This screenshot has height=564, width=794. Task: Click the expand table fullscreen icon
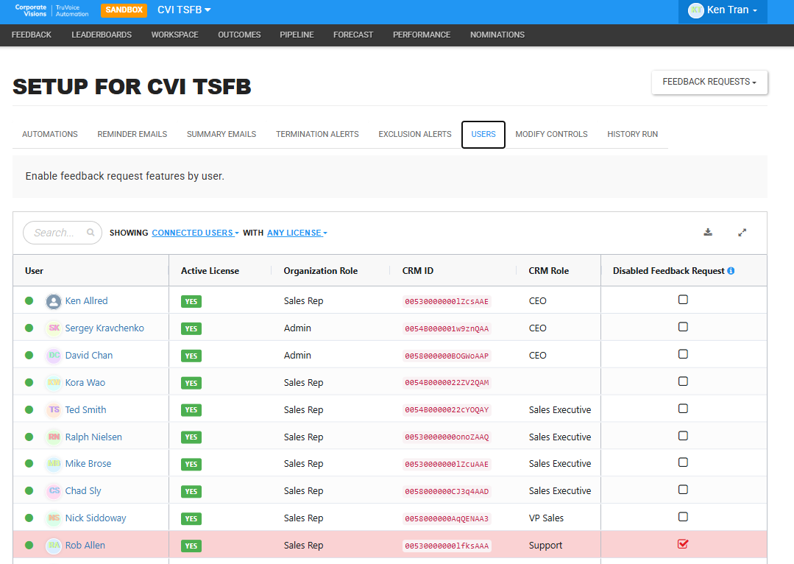pos(742,233)
